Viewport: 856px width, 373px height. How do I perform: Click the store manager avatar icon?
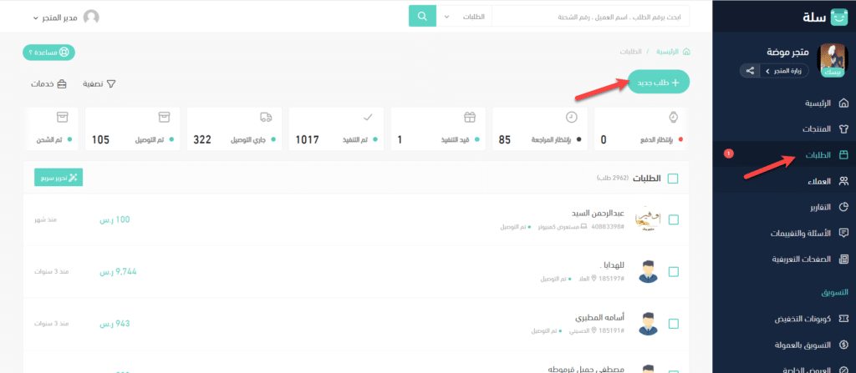[91, 18]
